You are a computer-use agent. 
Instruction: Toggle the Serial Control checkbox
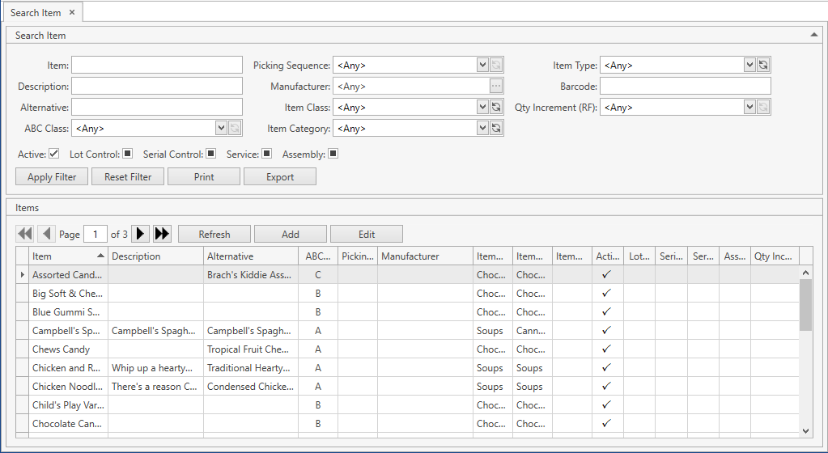210,154
